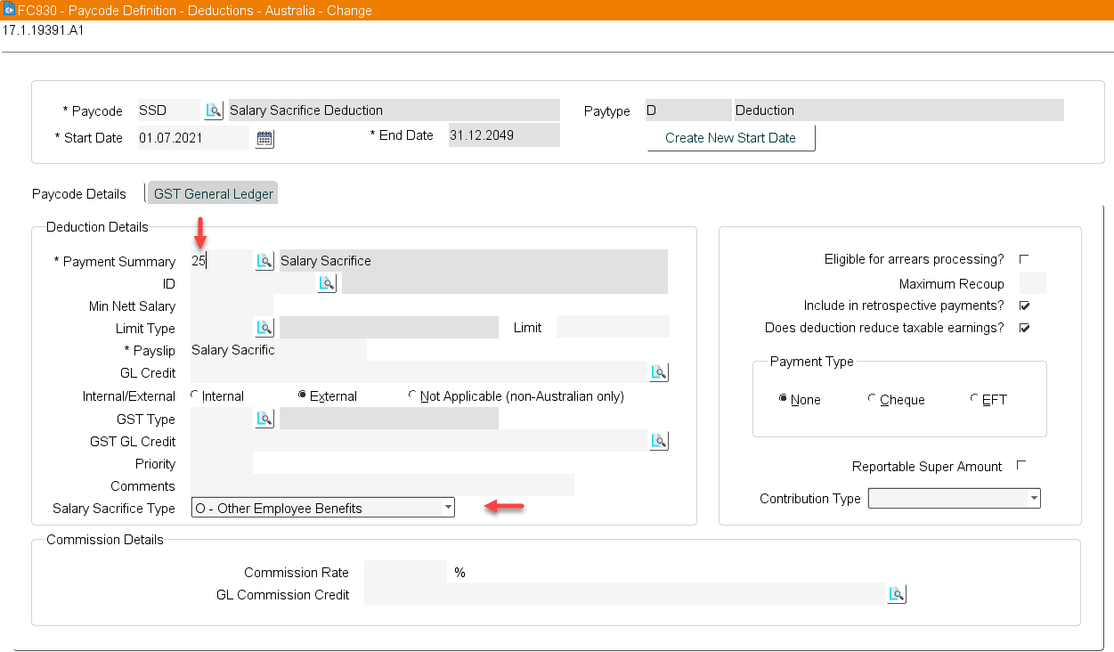The width and height of the screenshot is (1114, 652).
Task: Select None payment type
Action: (784, 399)
